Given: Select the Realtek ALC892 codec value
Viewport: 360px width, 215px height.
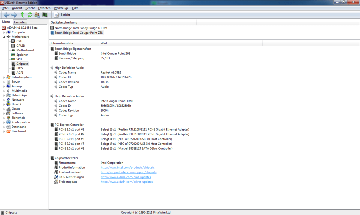Looking at the screenshot, I should click(111, 72).
